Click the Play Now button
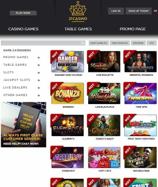Viewport: 158px width, 187px height. pyautogui.click(x=23, y=13)
